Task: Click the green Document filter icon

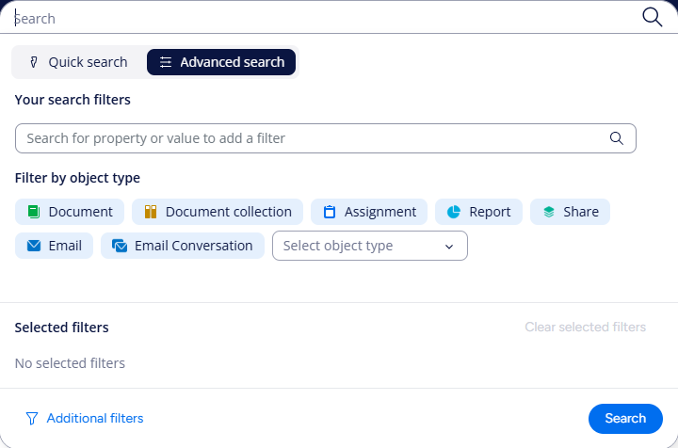Action: [x=34, y=212]
